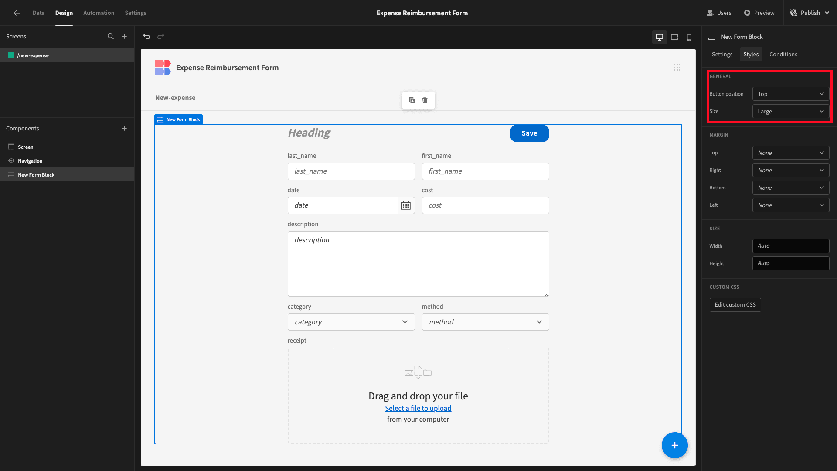Open the Publish dropdown menu

tap(810, 13)
